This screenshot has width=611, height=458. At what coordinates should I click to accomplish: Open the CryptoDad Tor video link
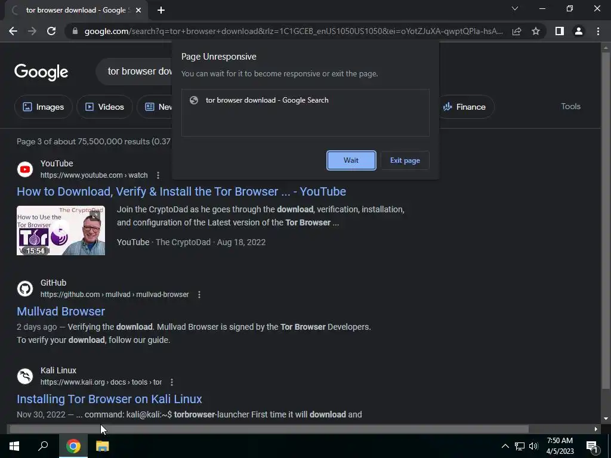coord(181,191)
